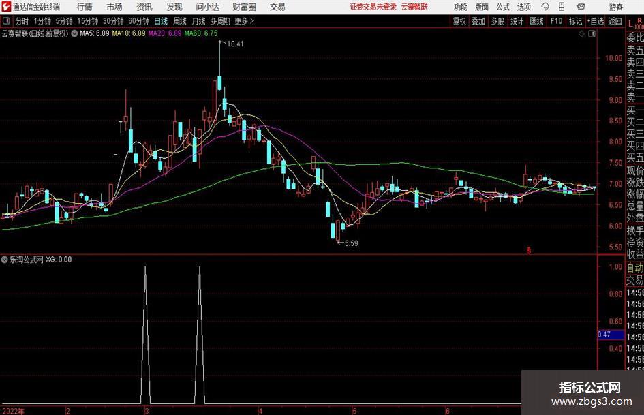This screenshot has width=644, height=415.
Task: Open the mobile phone icon in title bar
Action: tap(562, 7)
